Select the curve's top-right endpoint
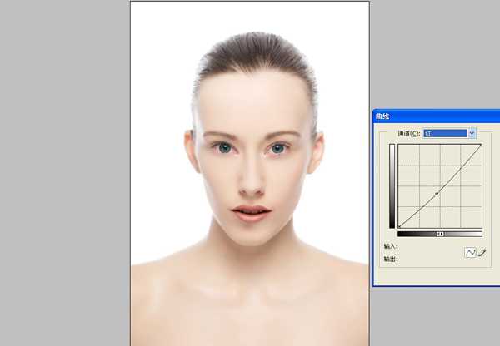This screenshot has height=346, width=500. pos(481,145)
